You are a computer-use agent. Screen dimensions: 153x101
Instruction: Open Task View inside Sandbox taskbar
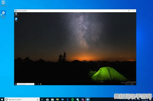tap(35, 84)
